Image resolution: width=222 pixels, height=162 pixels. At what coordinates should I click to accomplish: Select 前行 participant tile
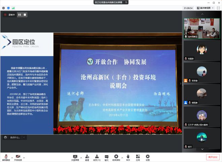202,139
